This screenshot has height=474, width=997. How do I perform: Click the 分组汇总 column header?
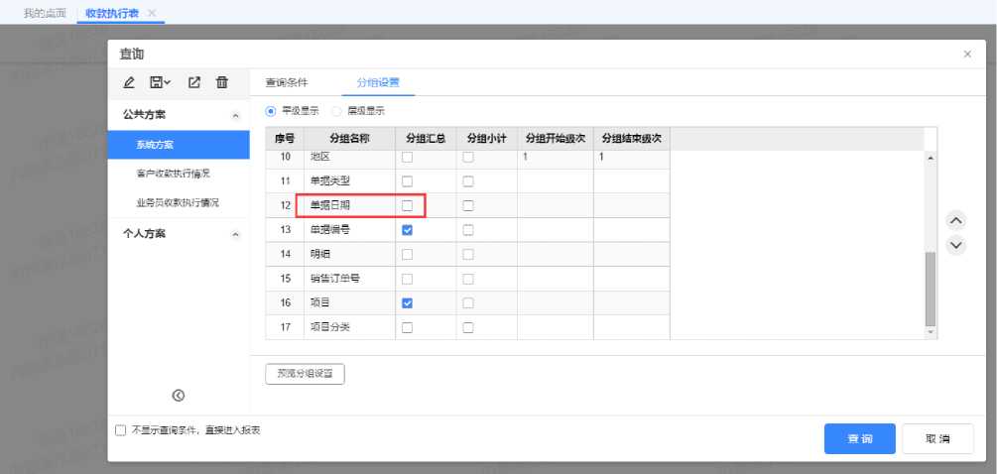coord(426,139)
